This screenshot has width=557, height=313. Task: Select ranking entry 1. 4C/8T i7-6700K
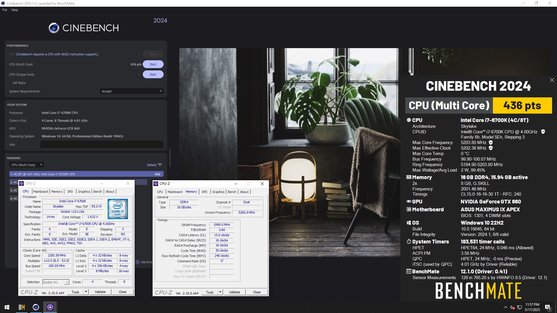[86, 174]
